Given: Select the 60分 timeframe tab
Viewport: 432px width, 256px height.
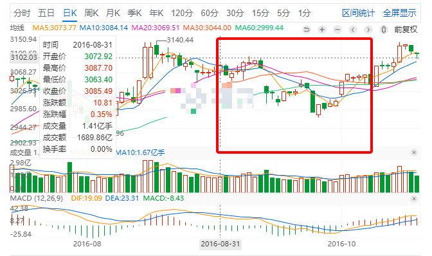Looking at the screenshot, I should click(210, 13).
